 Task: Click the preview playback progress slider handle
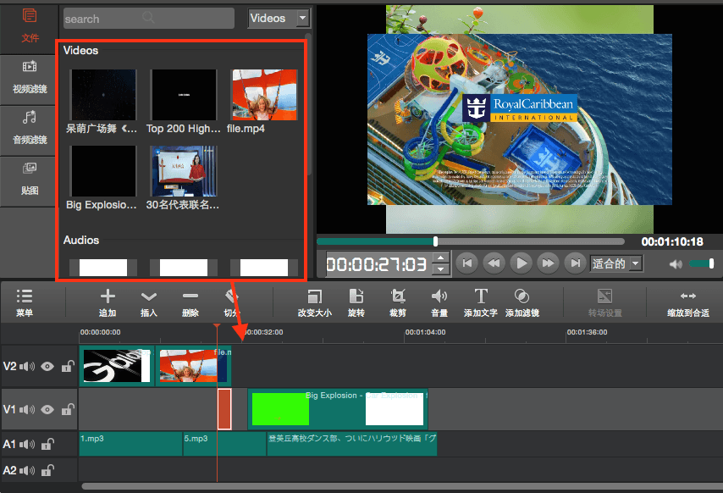tap(435, 241)
